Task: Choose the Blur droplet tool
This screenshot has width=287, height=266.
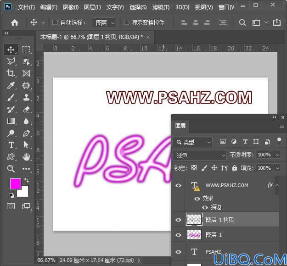Action: [26, 121]
